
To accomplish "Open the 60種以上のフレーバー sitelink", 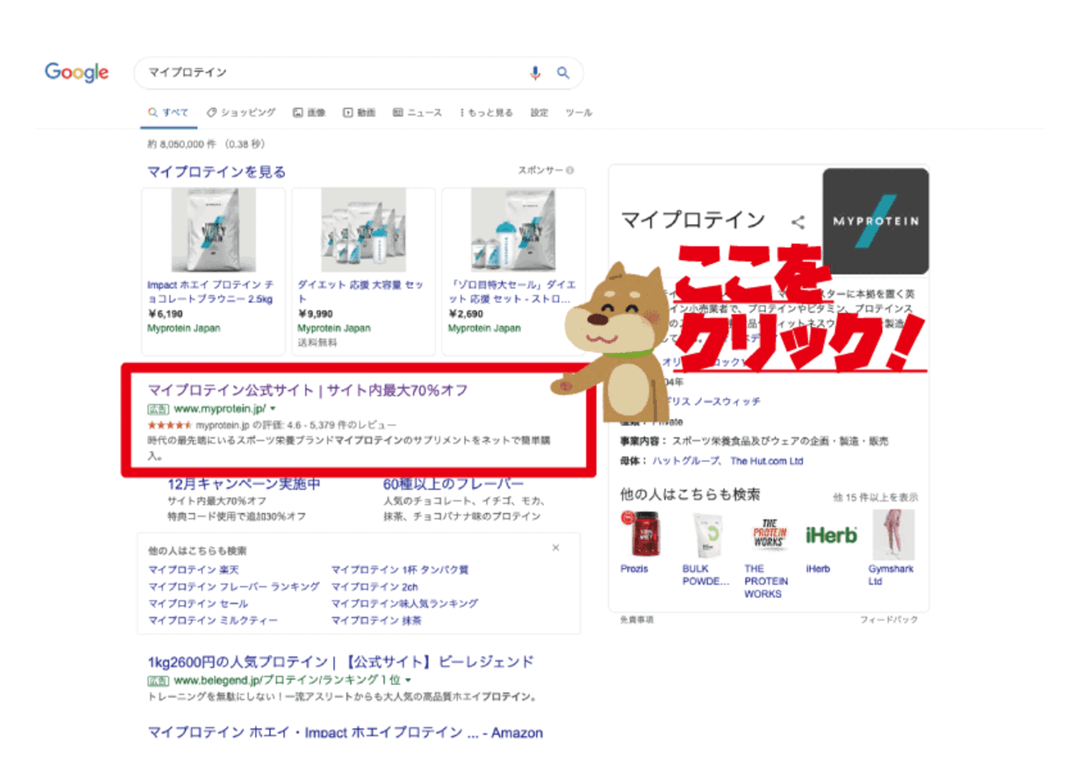I will (x=453, y=485).
